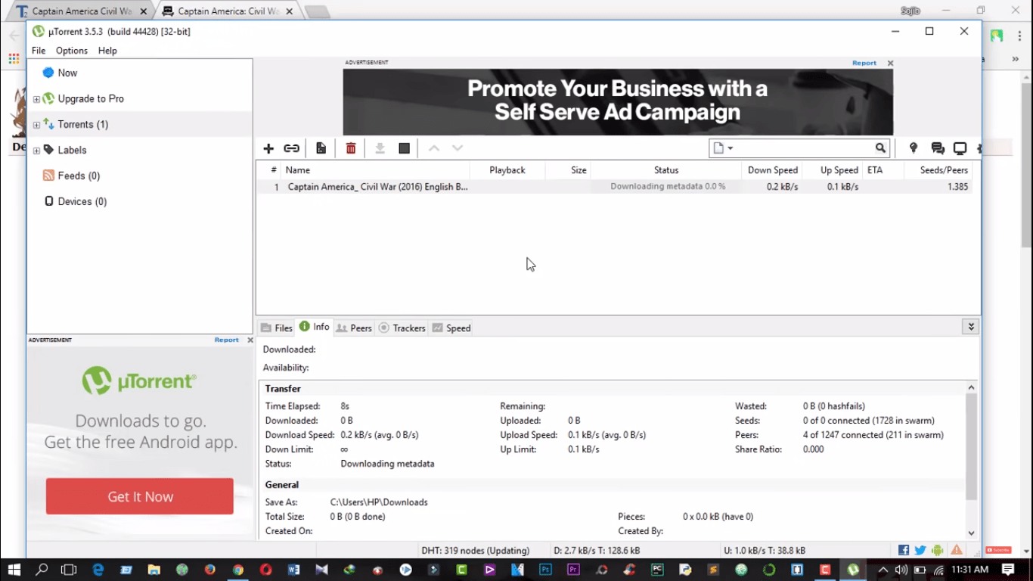
Task: Click the Microsoft Edge icon on the taskbar
Action: (98, 570)
